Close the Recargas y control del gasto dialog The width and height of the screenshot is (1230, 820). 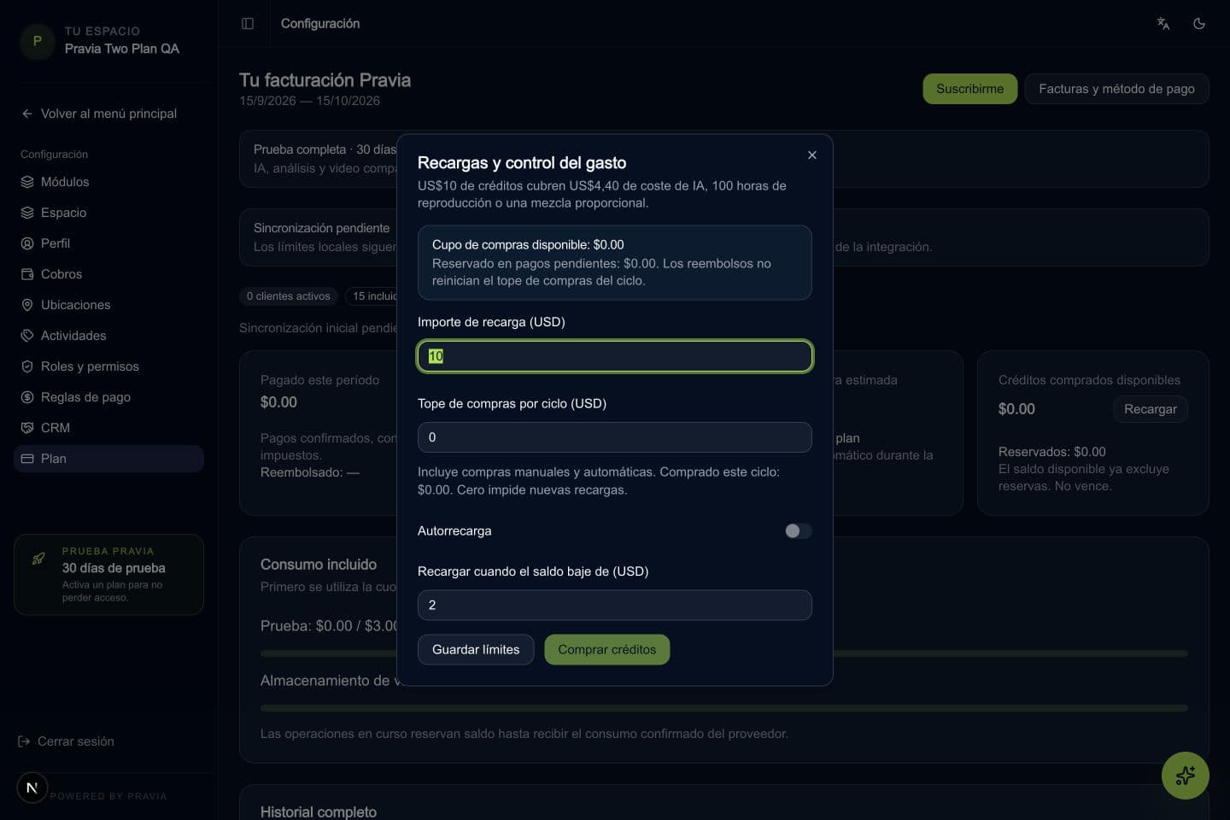(x=812, y=155)
